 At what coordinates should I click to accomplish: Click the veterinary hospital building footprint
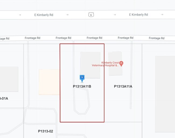(113, 71)
